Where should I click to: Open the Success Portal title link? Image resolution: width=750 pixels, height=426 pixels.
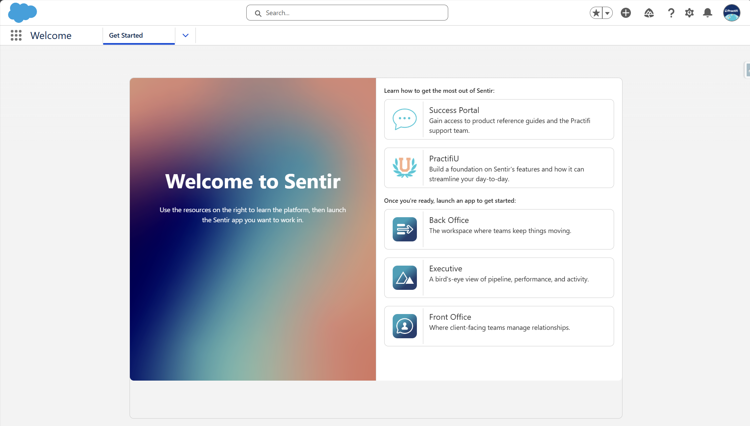454,110
